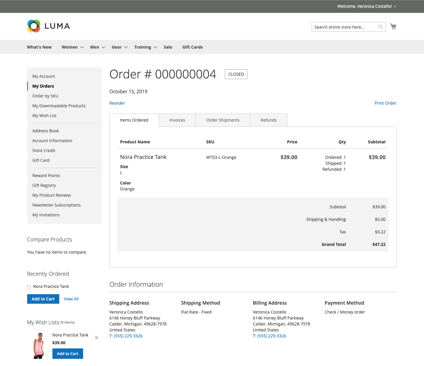
Task: Open Address Book in the sidebar
Action: [46, 131]
